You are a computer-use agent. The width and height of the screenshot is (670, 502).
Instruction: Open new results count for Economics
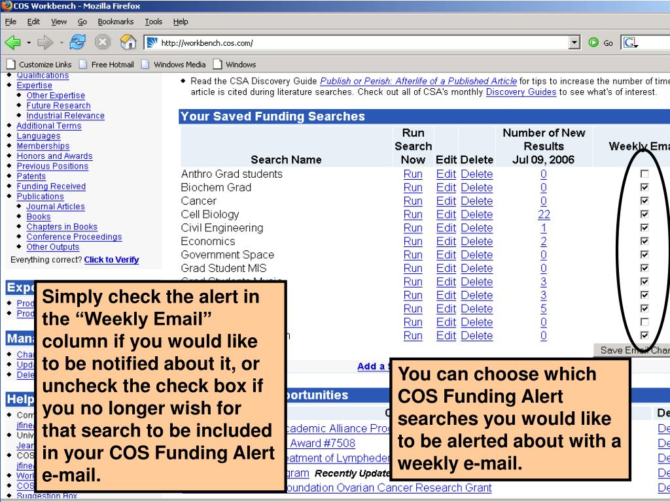point(544,241)
